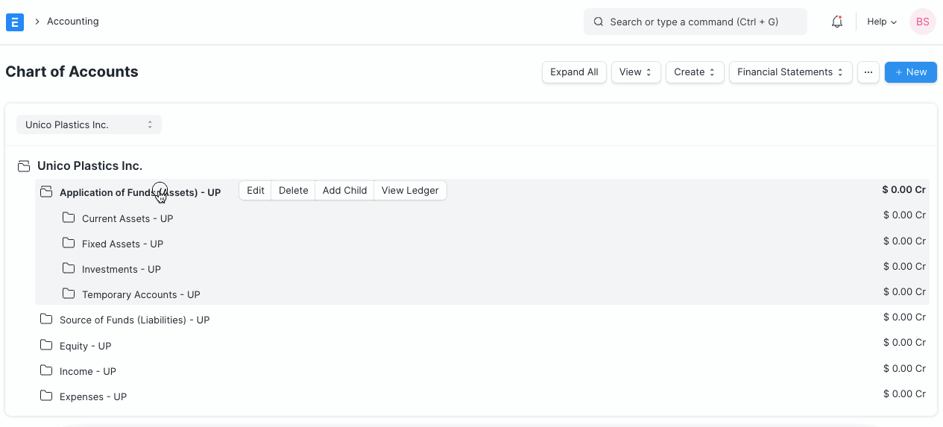Open the Financial Statements dropdown

[x=790, y=72]
